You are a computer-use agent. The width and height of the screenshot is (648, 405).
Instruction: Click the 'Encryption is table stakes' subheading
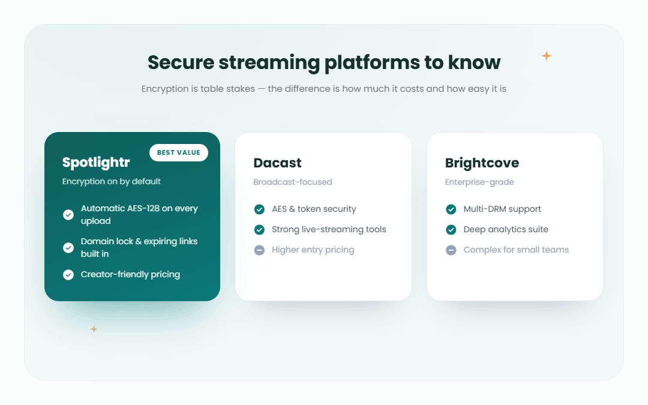324,89
